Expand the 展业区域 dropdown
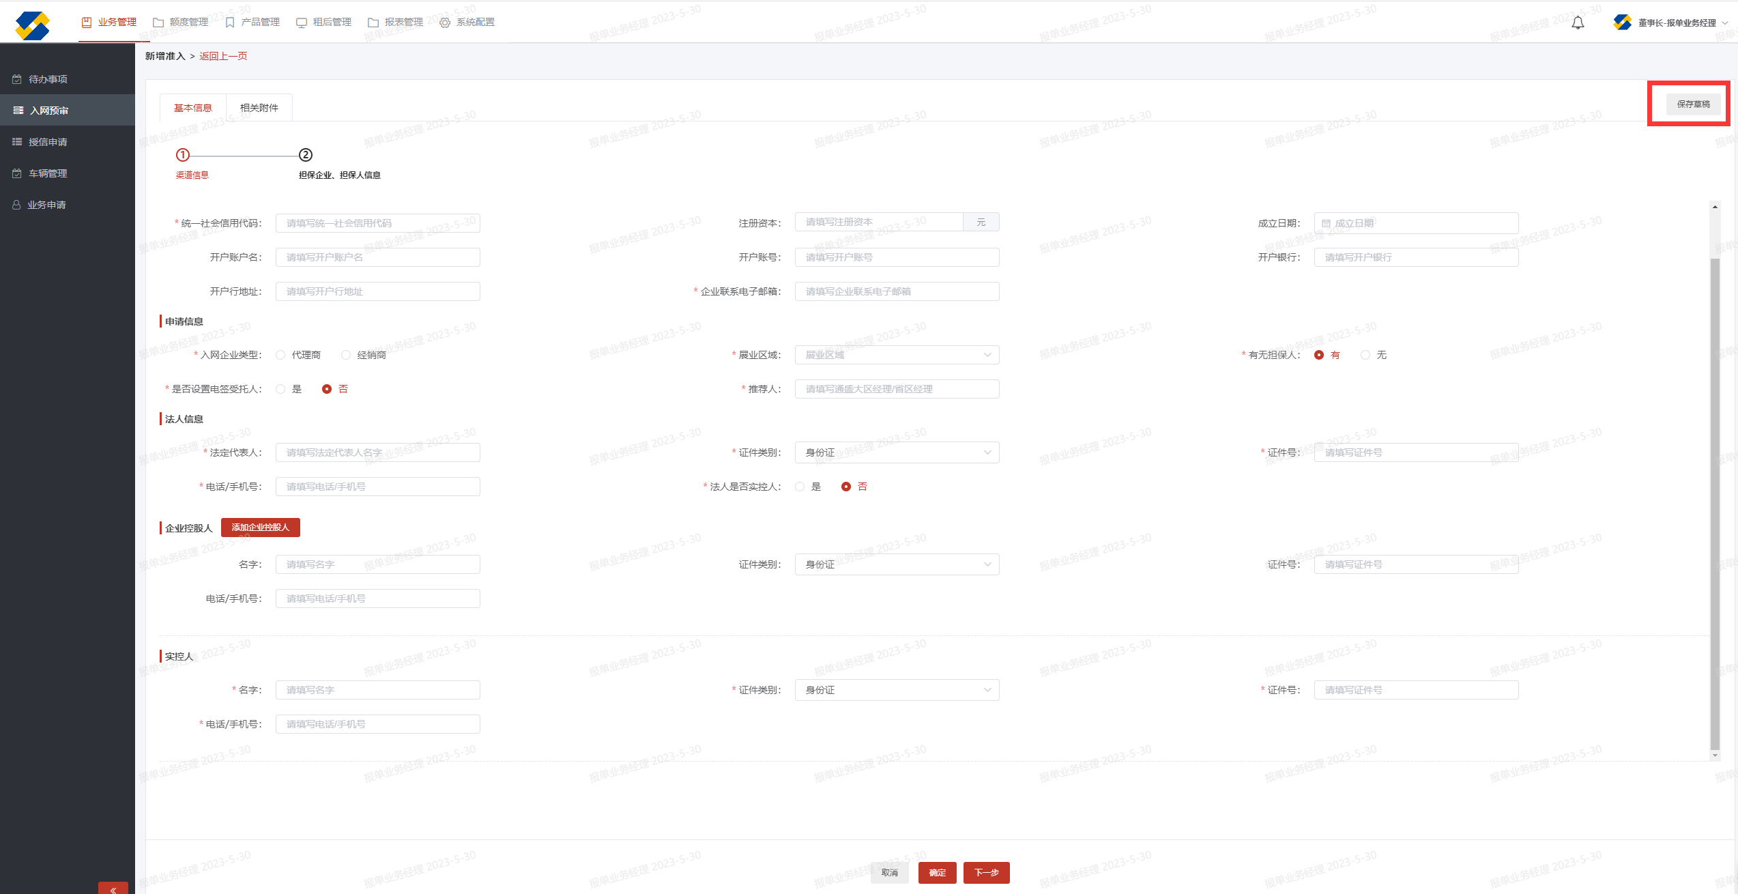 [x=896, y=355]
